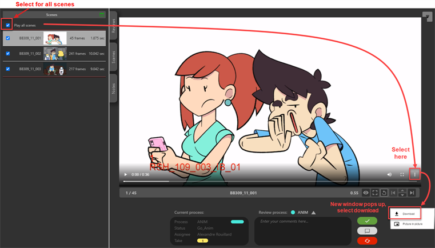The height and width of the screenshot is (248, 435).
Task: Toggle the Play all scenes checkbox
Action: pos(8,25)
